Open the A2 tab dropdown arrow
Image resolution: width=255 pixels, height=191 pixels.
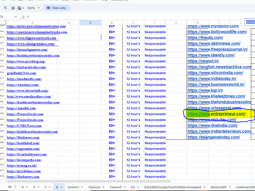click(138, 187)
